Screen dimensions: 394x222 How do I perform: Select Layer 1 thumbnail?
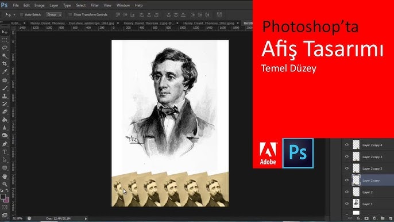click(x=356, y=204)
